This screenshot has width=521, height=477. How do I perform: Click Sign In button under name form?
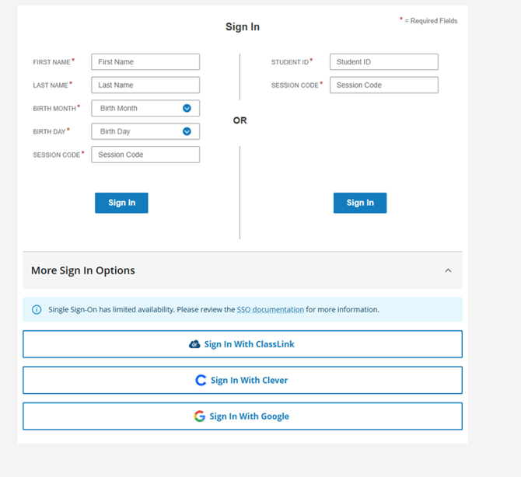(x=121, y=203)
